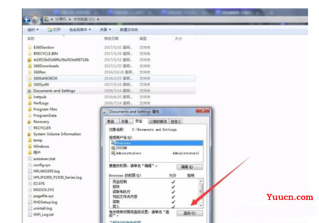This screenshot has width=319, height=223.
Task: Select the Administrators user group icon
Action: click(113, 153)
